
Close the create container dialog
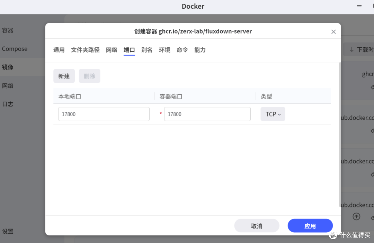coord(333,32)
